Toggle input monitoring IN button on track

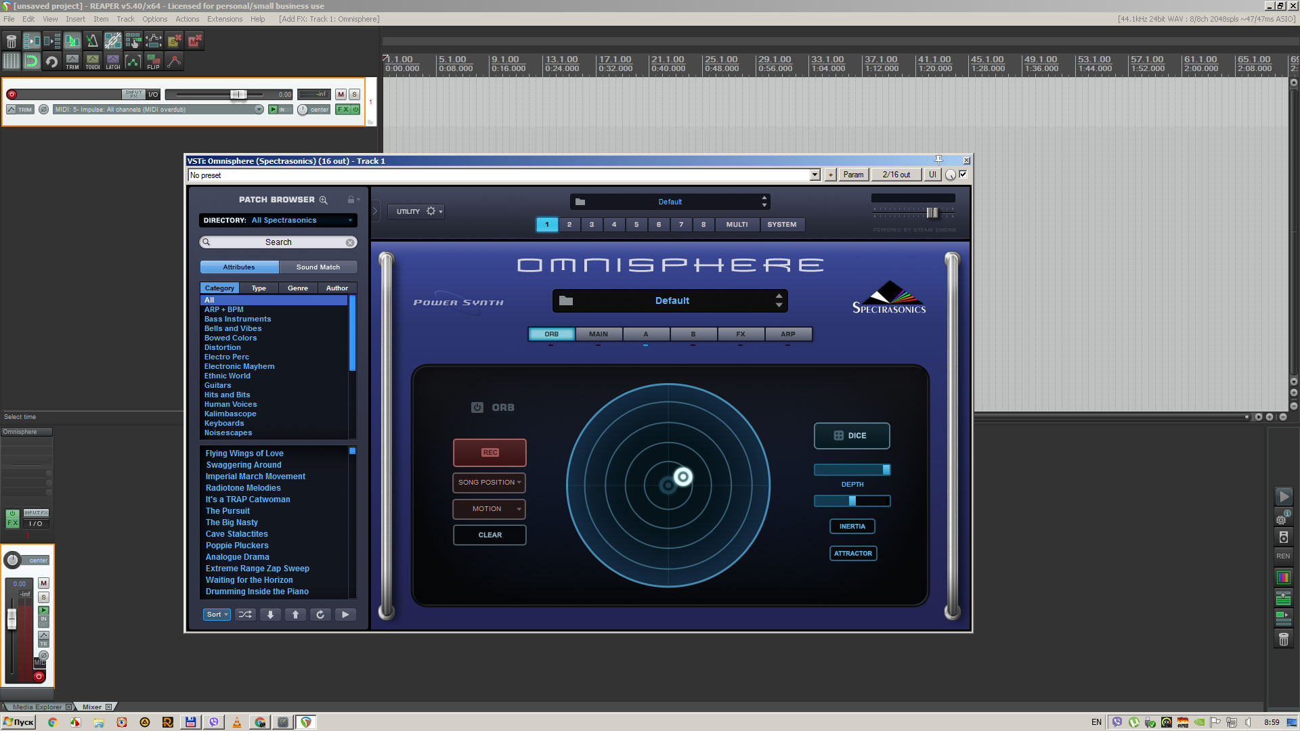pyautogui.click(x=280, y=110)
